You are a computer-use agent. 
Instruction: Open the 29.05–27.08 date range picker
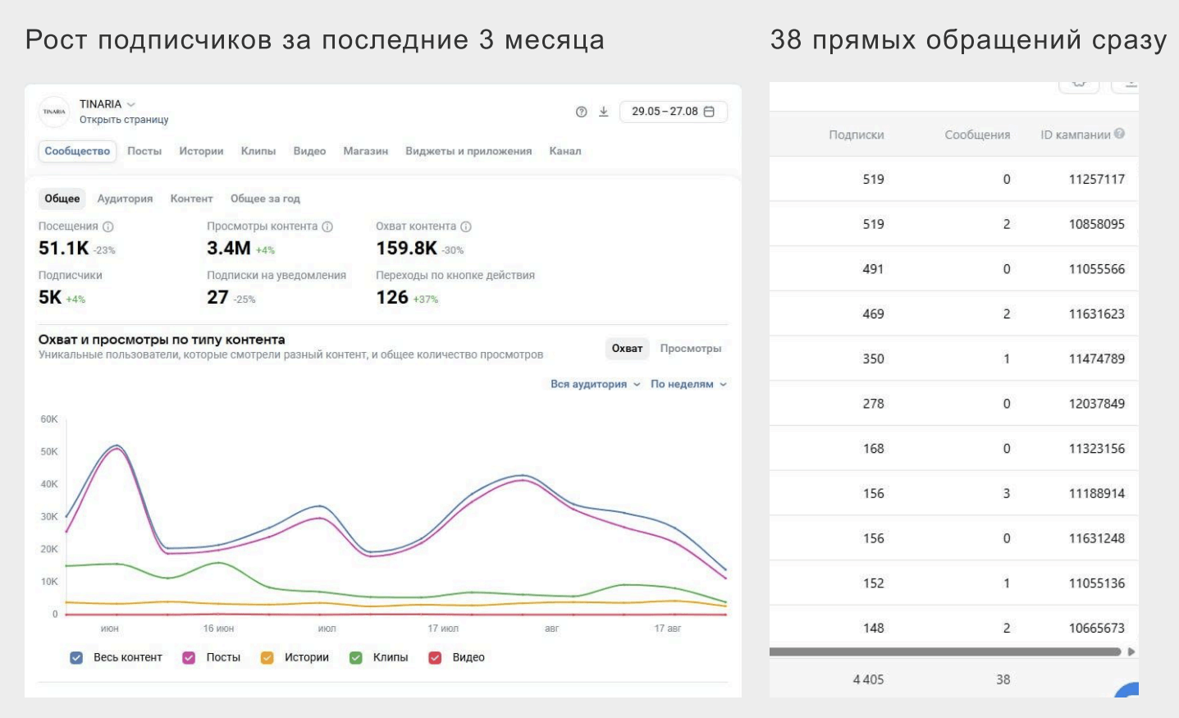[x=674, y=112]
